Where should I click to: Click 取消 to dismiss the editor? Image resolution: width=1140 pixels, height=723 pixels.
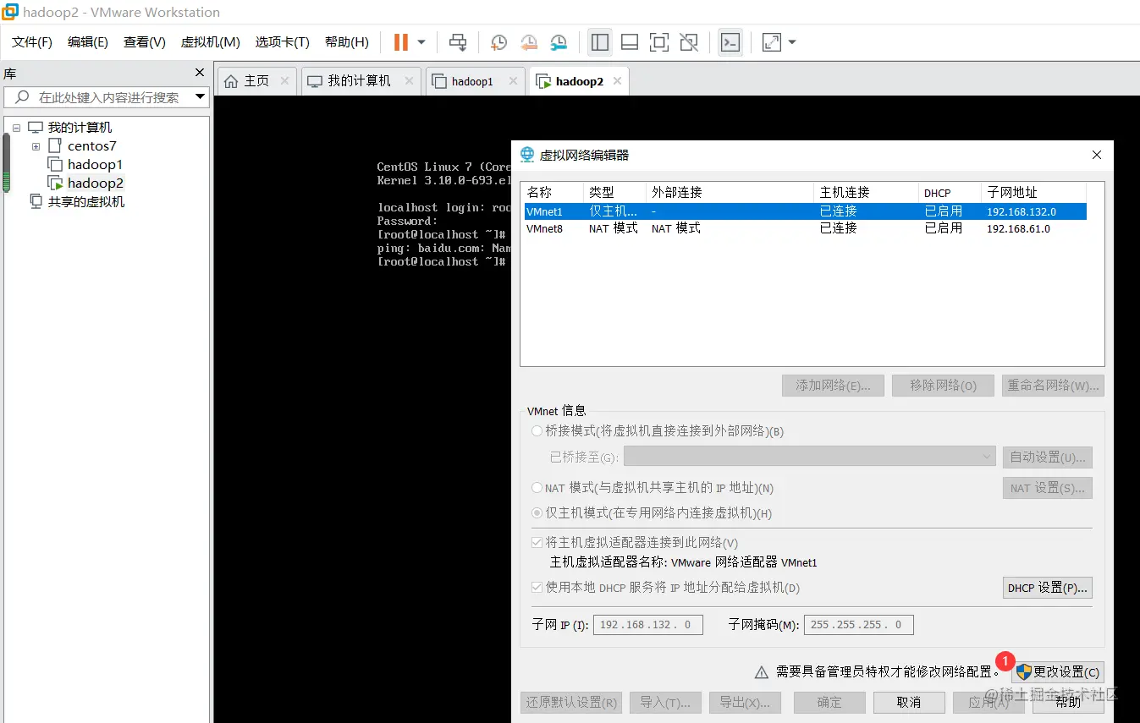[909, 703]
